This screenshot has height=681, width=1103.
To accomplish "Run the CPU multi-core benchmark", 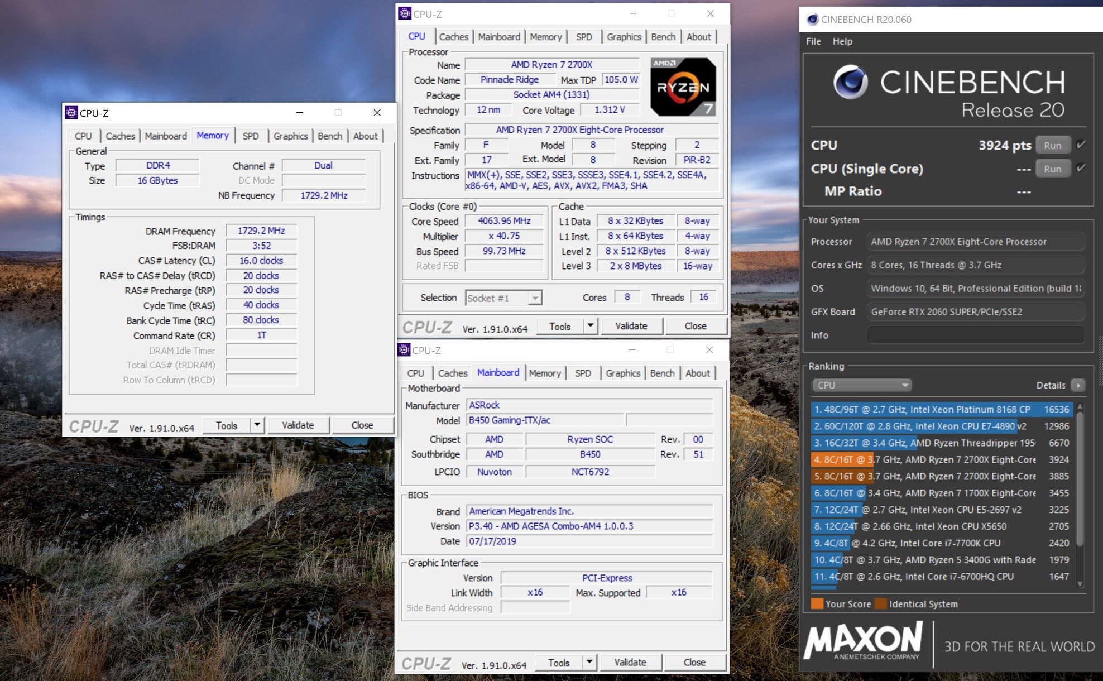I will (x=1052, y=145).
